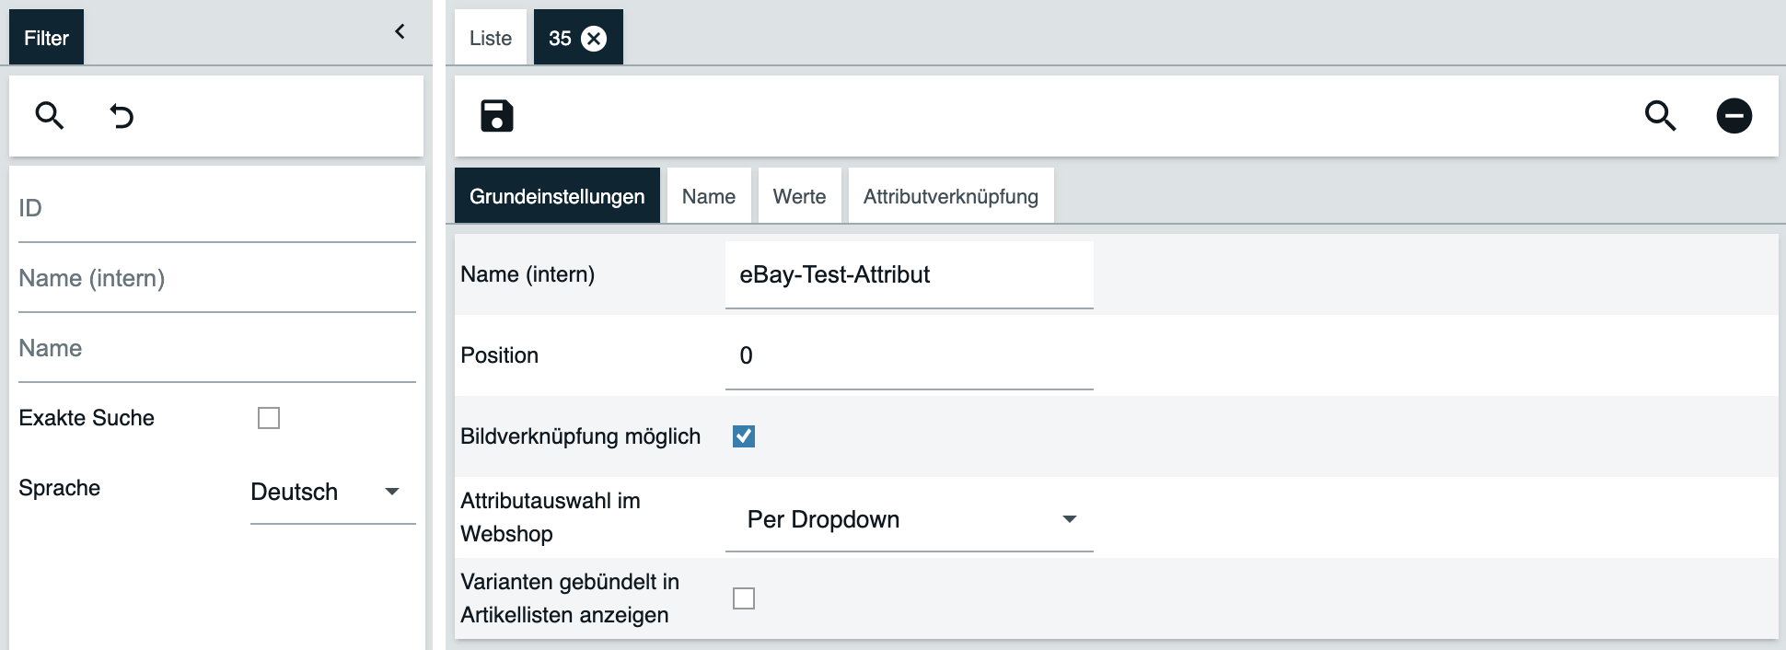Image resolution: width=1786 pixels, height=650 pixels.
Task: Go to the Liste tab
Action: click(490, 39)
